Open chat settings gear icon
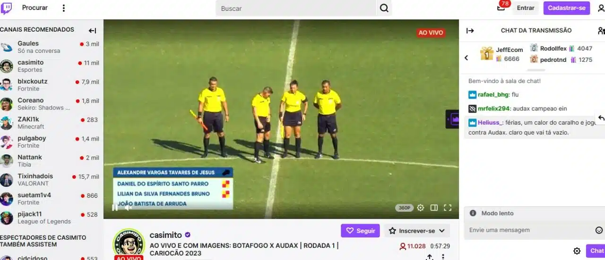This screenshot has height=260, width=605. (x=577, y=251)
